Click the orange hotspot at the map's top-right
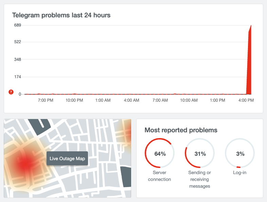The height and width of the screenshot is (202, 267). pyautogui.click(x=127, y=132)
